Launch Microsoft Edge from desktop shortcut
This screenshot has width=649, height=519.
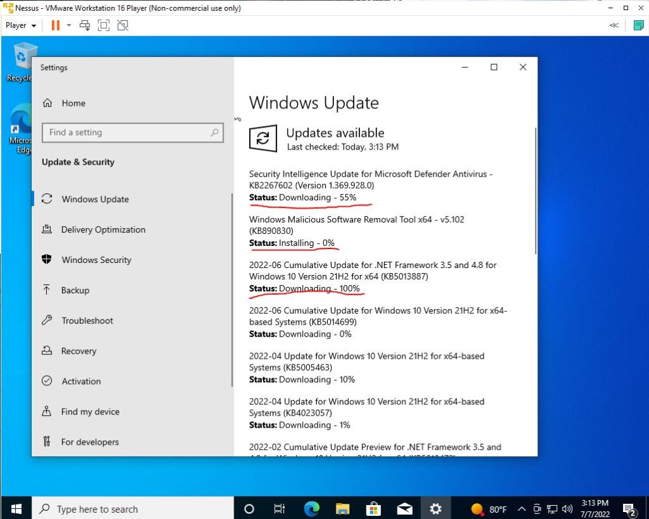tap(21, 129)
